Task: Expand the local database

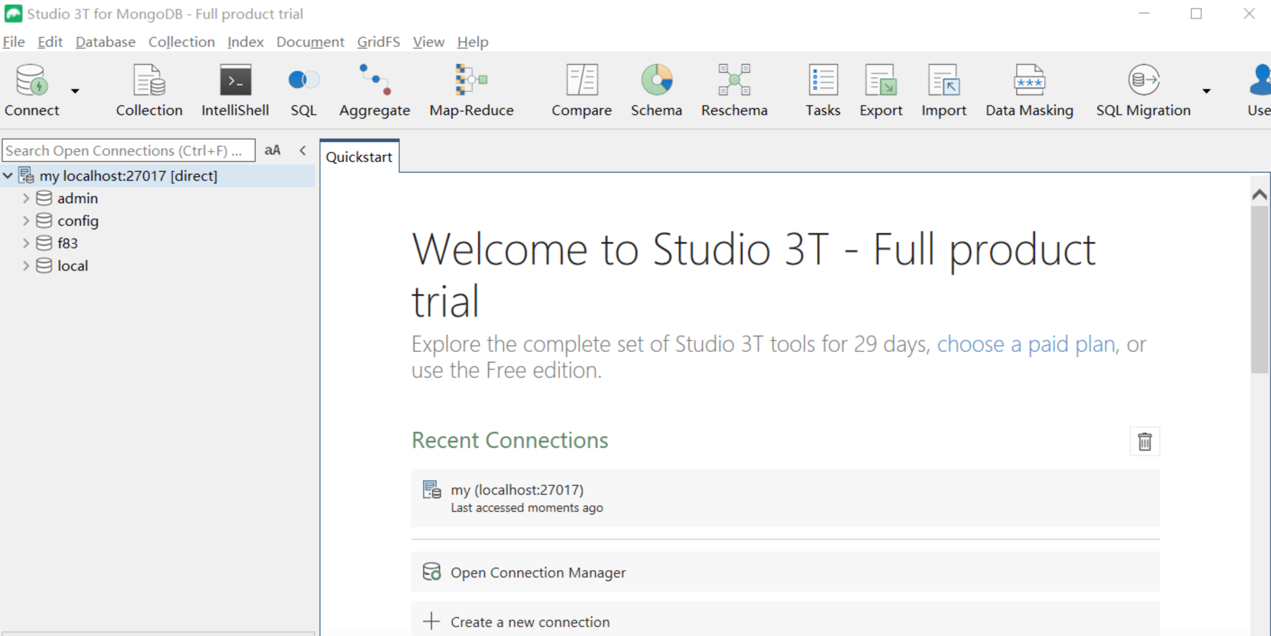Action: [26, 266]
